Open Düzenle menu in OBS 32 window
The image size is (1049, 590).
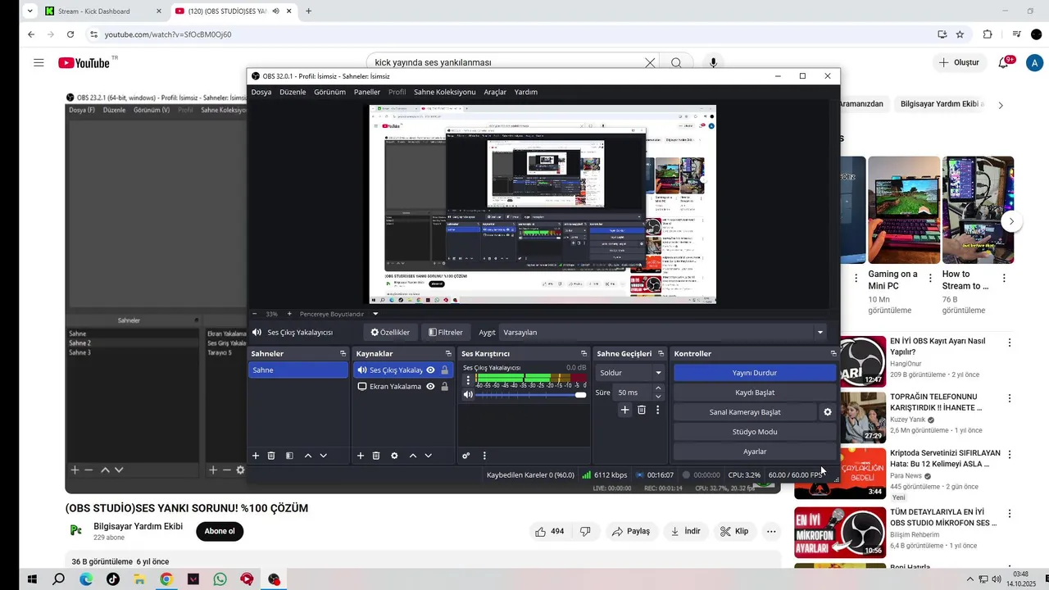coord(293,92)
